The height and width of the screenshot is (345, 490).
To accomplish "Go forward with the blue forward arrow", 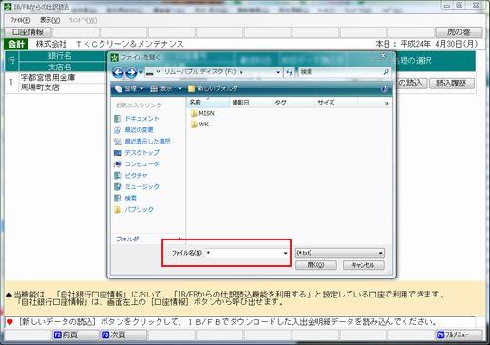I will click(x=131, y=73).
